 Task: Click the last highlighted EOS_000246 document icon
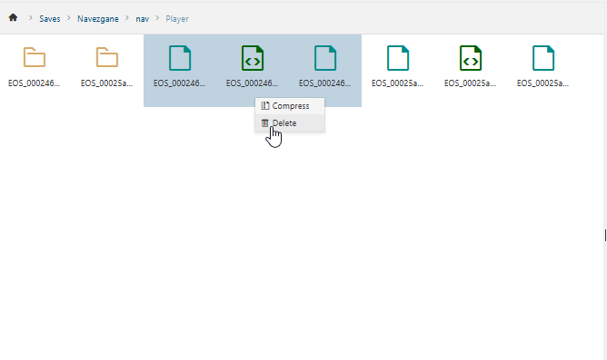325,58
